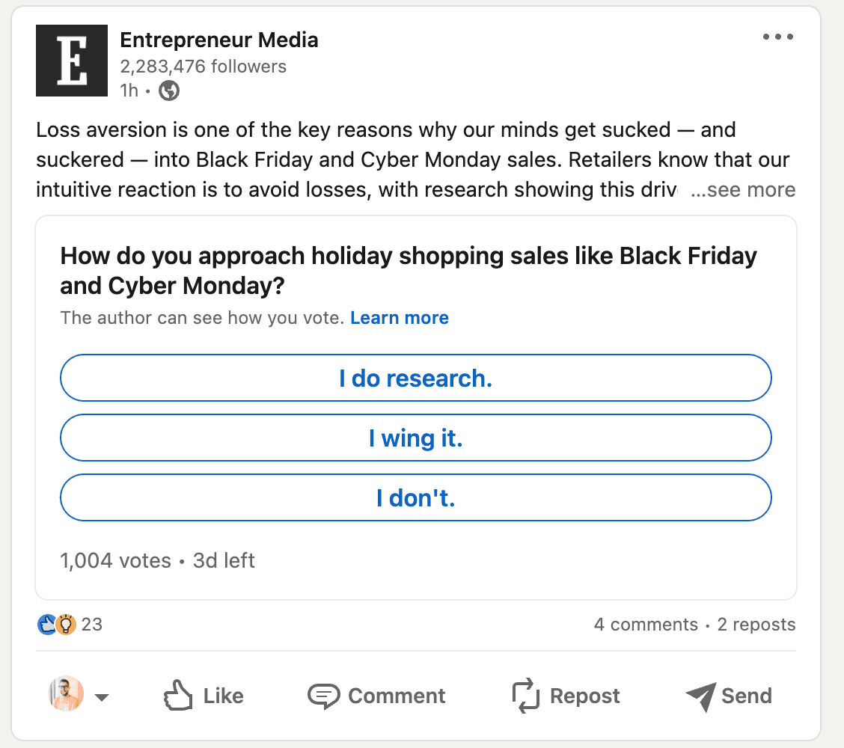Vote for 'I do research.' option
This screenshot has height=748, width=844.
pyautogui.click(x=415, y=378)
